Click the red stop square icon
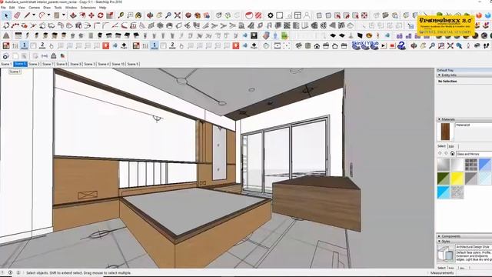 tap(392, 46)
